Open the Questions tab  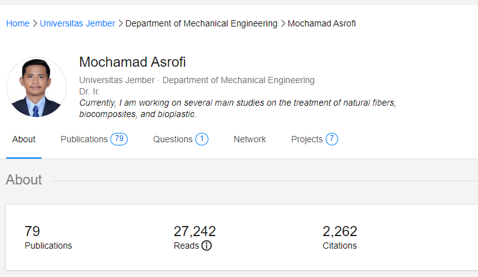pyautogui.click(x=173, y=139)
